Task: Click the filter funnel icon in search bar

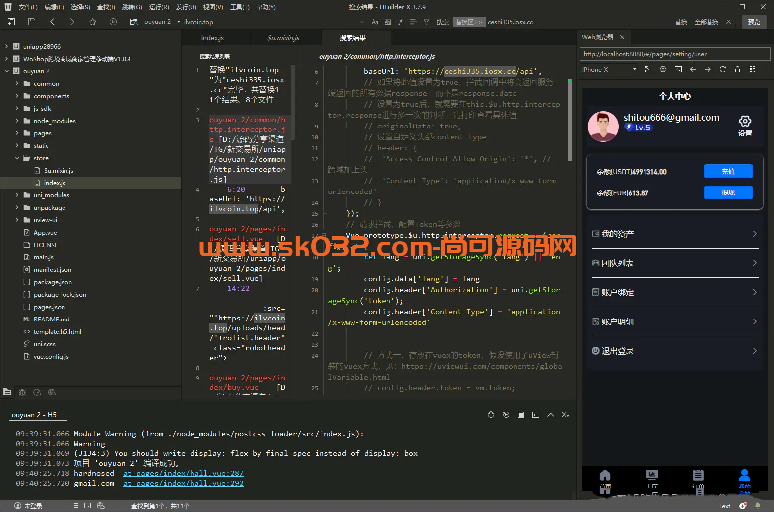Action: click(x=426, y=22)
